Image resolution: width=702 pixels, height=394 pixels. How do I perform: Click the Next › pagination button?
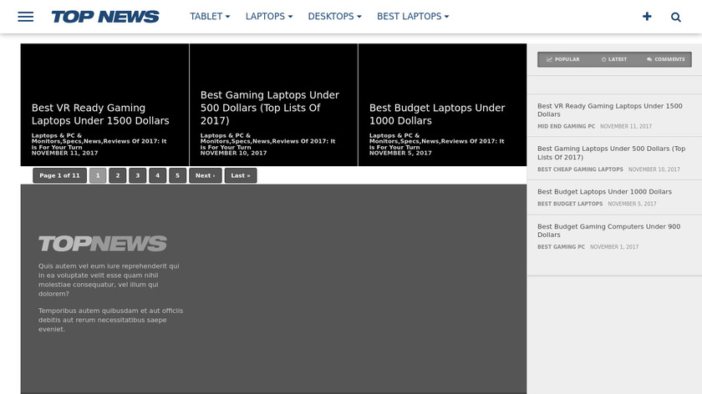tap(206, 175)
